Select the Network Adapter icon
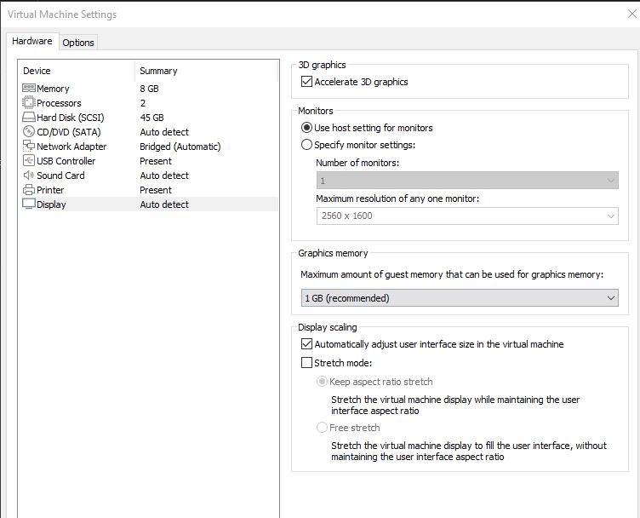This screenshot has width=640, height=518. pos(29,146)
